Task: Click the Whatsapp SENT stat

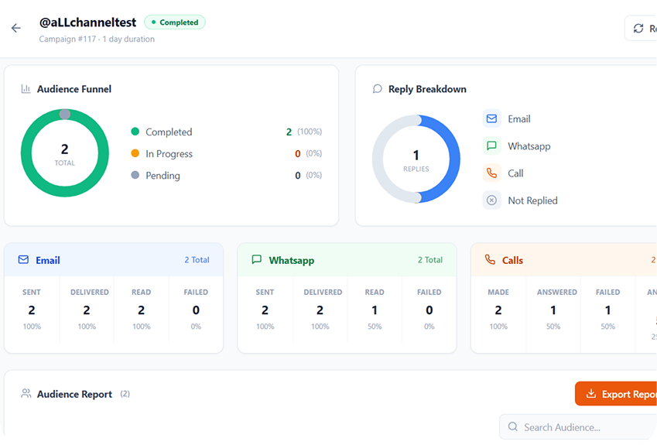Action: (x=265, y=310)
